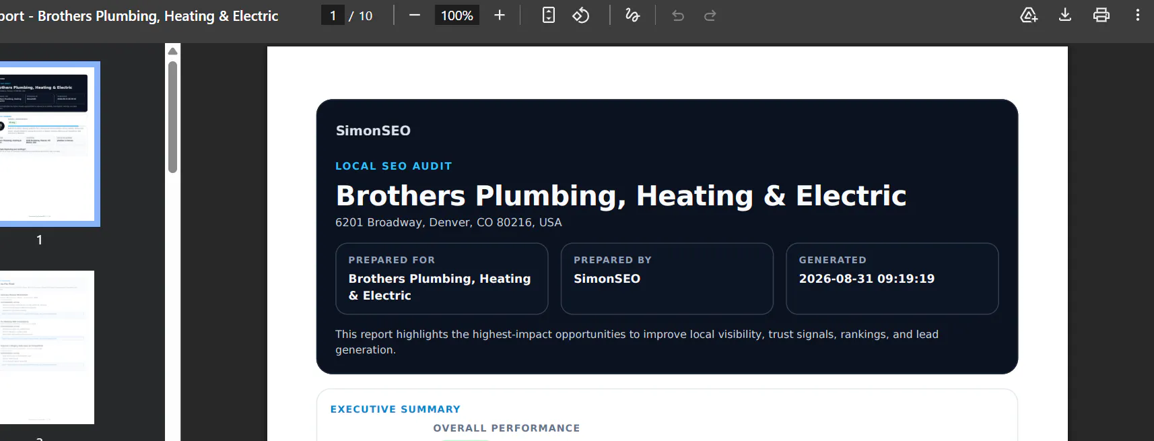
Task: Click the 'EXECUTIVE SUMMARY' heading
Action: pyautogui.click(x=395, y=409)
